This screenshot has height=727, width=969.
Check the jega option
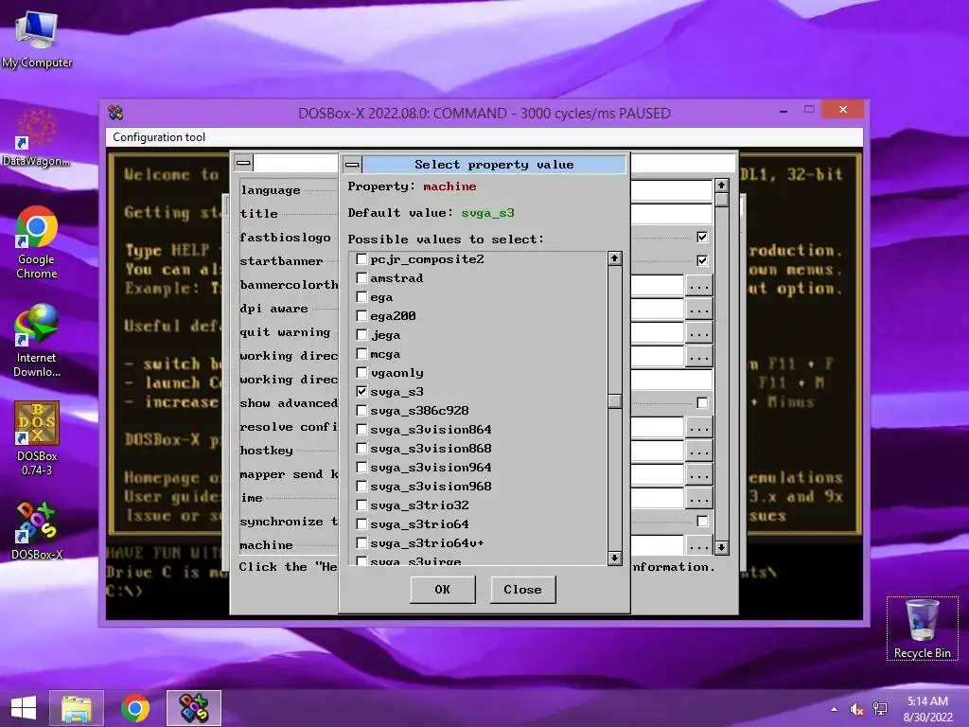(x=362, y=335)
